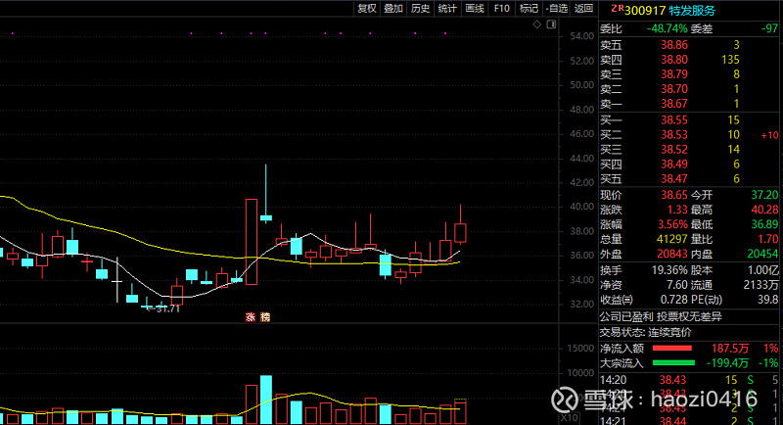Click the tallest cyan volume bar
This screenshot has height=425, width=783.
(266, 400)
